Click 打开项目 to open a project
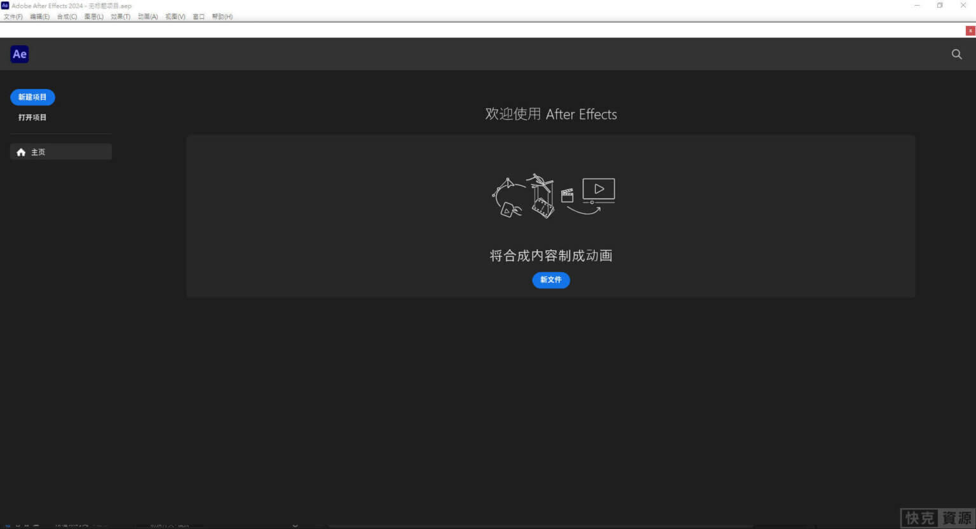The height and width of the screenshot is (529, 976). (x=32, y=118)
